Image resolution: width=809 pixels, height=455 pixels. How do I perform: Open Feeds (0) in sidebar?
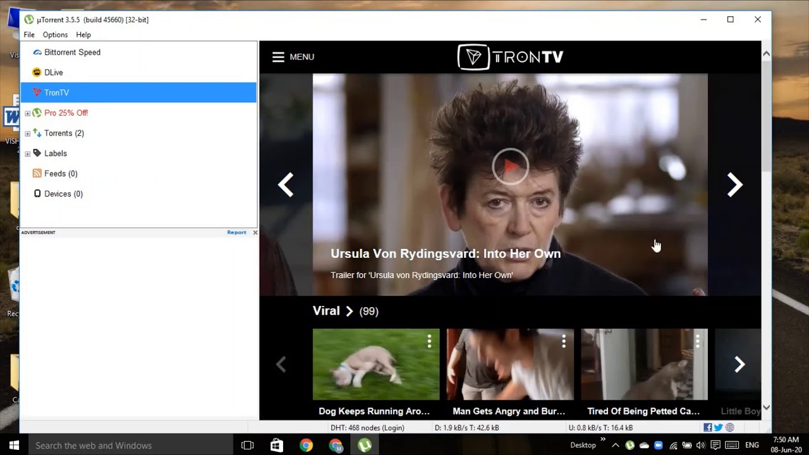point(61,174)
